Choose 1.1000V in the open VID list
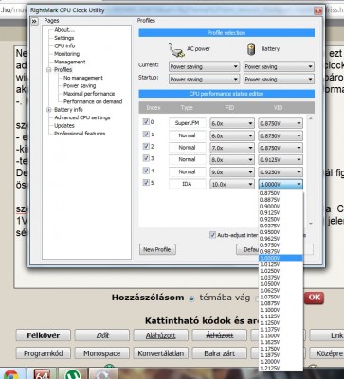 [281, 310]
